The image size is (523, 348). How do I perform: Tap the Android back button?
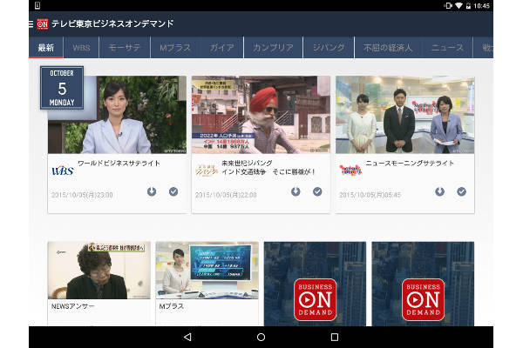(187, 337)
